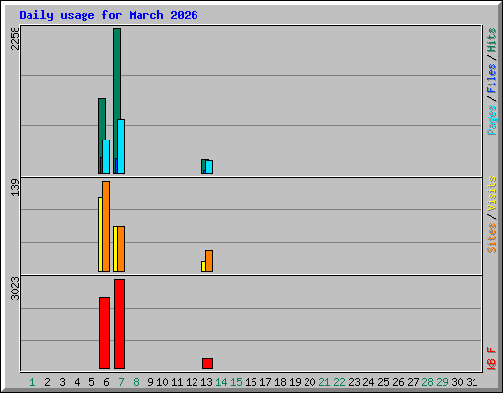Click day label "30" on the axis
The height and width of the screenshot is (393, 503).
(457, 382)
